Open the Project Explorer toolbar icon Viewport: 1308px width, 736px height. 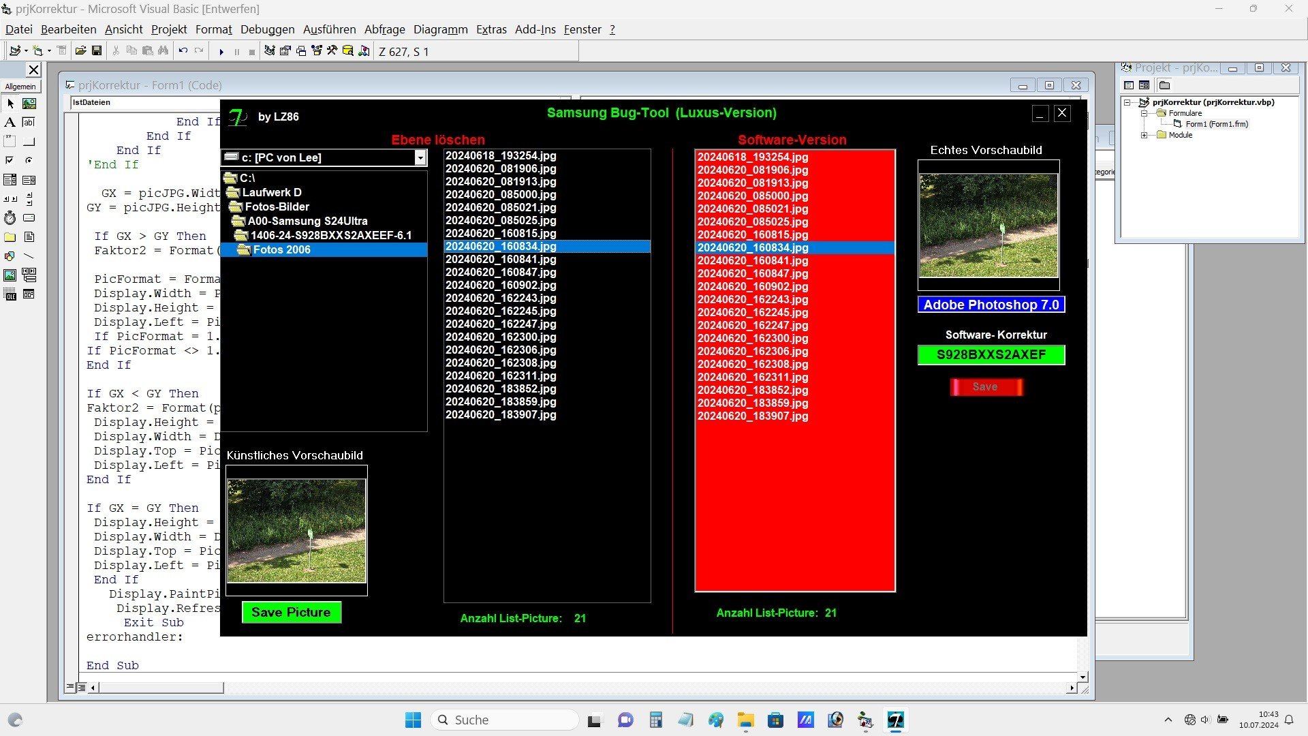[x=270, y=51]
